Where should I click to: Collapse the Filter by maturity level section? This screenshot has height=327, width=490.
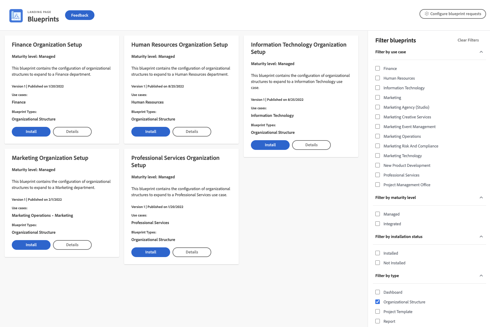click(x=481, y=197)
